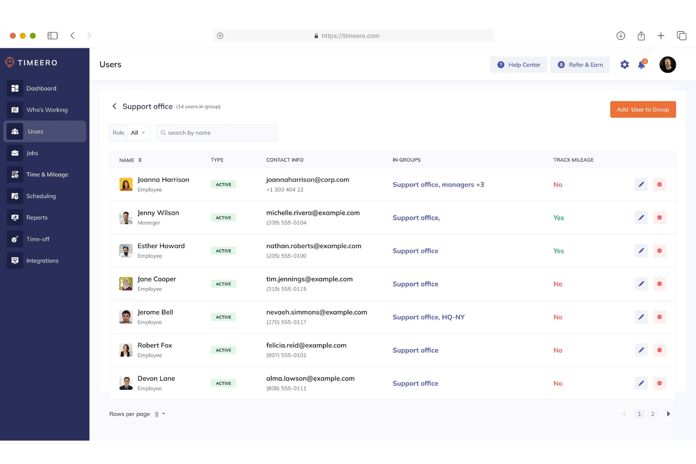This screenshot has height=464, width=696.
Task: Remove Devon Lane using the red icon
Action: pyautogui.click(x=659, y=383)
